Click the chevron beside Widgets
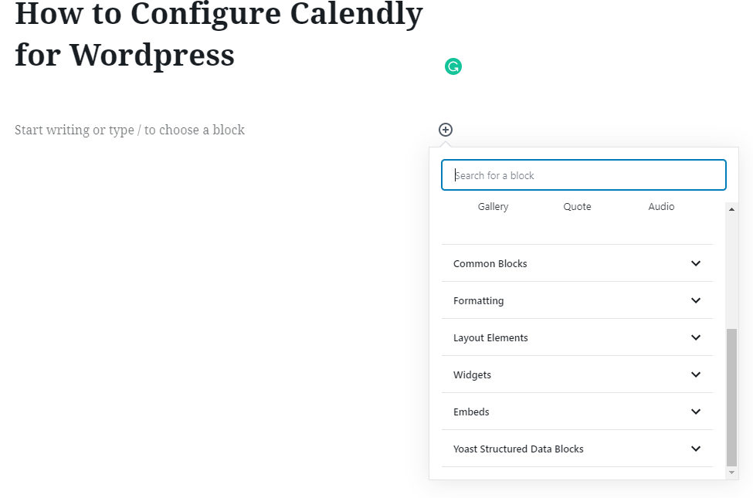 pyautogui.click(x=696, y=374)
